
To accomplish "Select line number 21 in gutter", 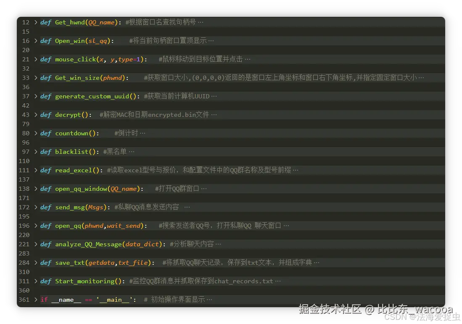I will 26,59.
